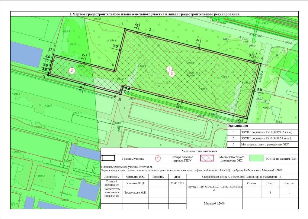Click the name 'Климова Ю.Д.'
The height and width of the screenshot is (219, 308).
pyautogui.click(x=135, y=183)
